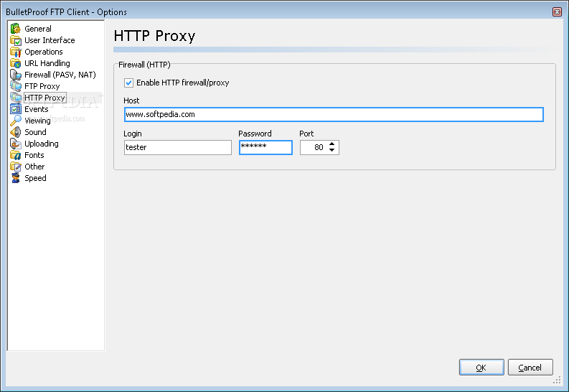This screenshot has height=392, width=569.
Task: Focus the Password input field
Action: 265,147
